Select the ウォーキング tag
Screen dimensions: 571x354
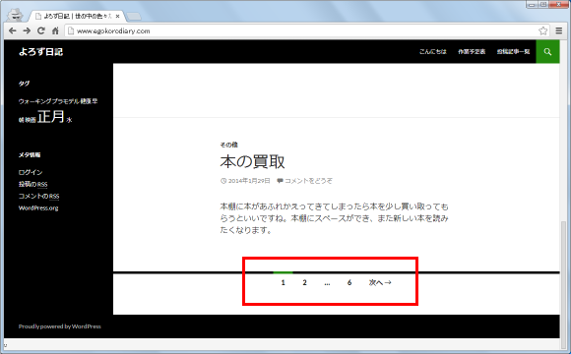[34, 101]
